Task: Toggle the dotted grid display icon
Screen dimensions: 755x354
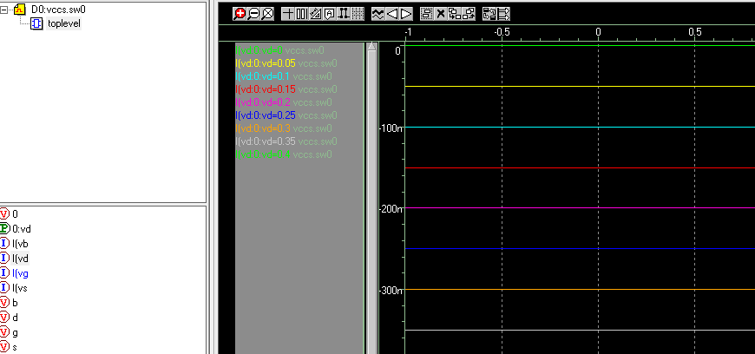Action: point(358,14)
